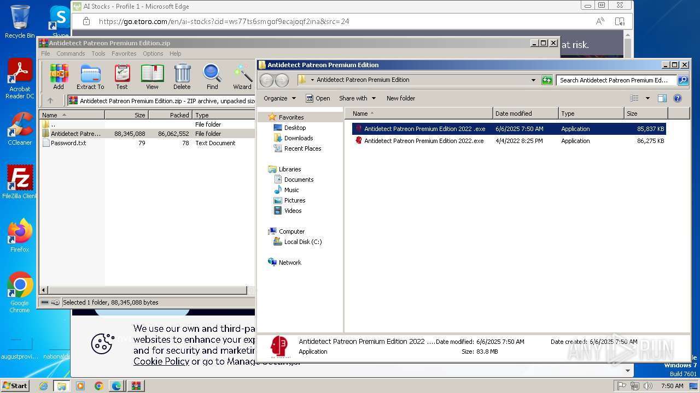Click the Cookie Policy link

point(161,361)
